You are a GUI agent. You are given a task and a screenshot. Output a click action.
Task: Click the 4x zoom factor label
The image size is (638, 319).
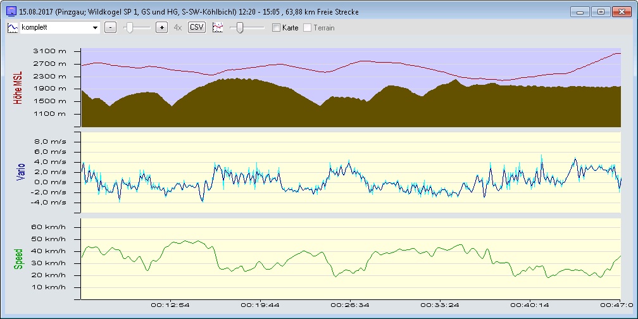(178, 28)
